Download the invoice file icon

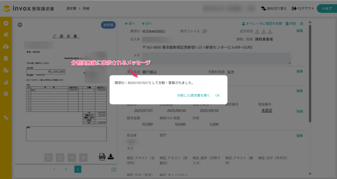[x=111, y=156]
